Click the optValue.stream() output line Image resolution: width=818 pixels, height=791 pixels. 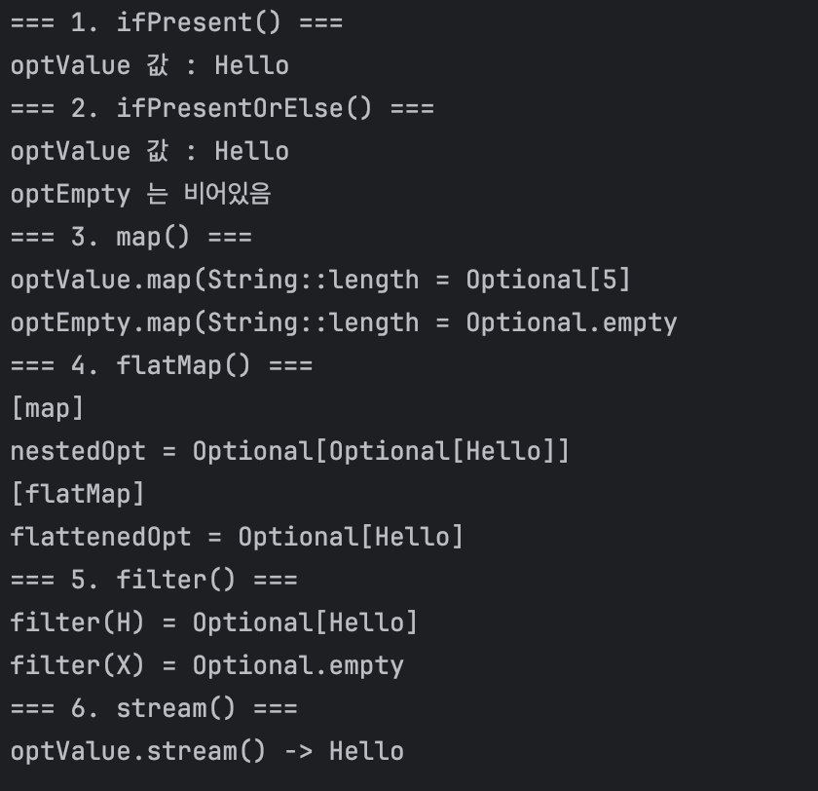tap(206, 751)
